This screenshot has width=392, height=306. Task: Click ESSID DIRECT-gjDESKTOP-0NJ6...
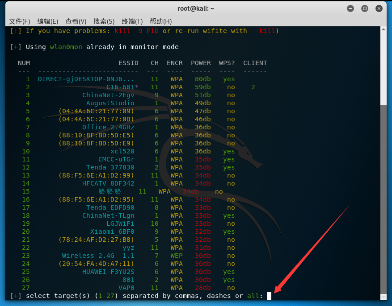[86, 79]
